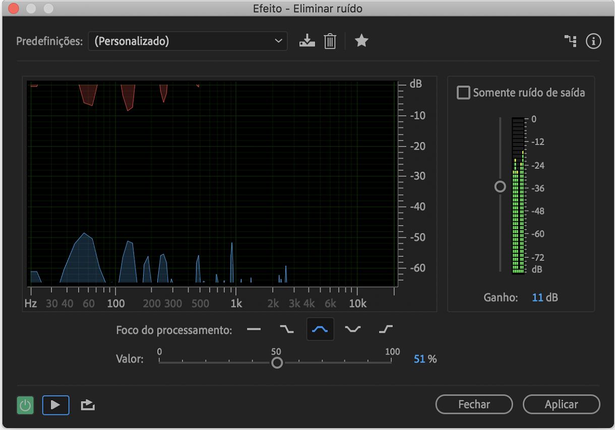
Task: Enable Somente ruído de saída checkbox
Action: pos(463,93)
